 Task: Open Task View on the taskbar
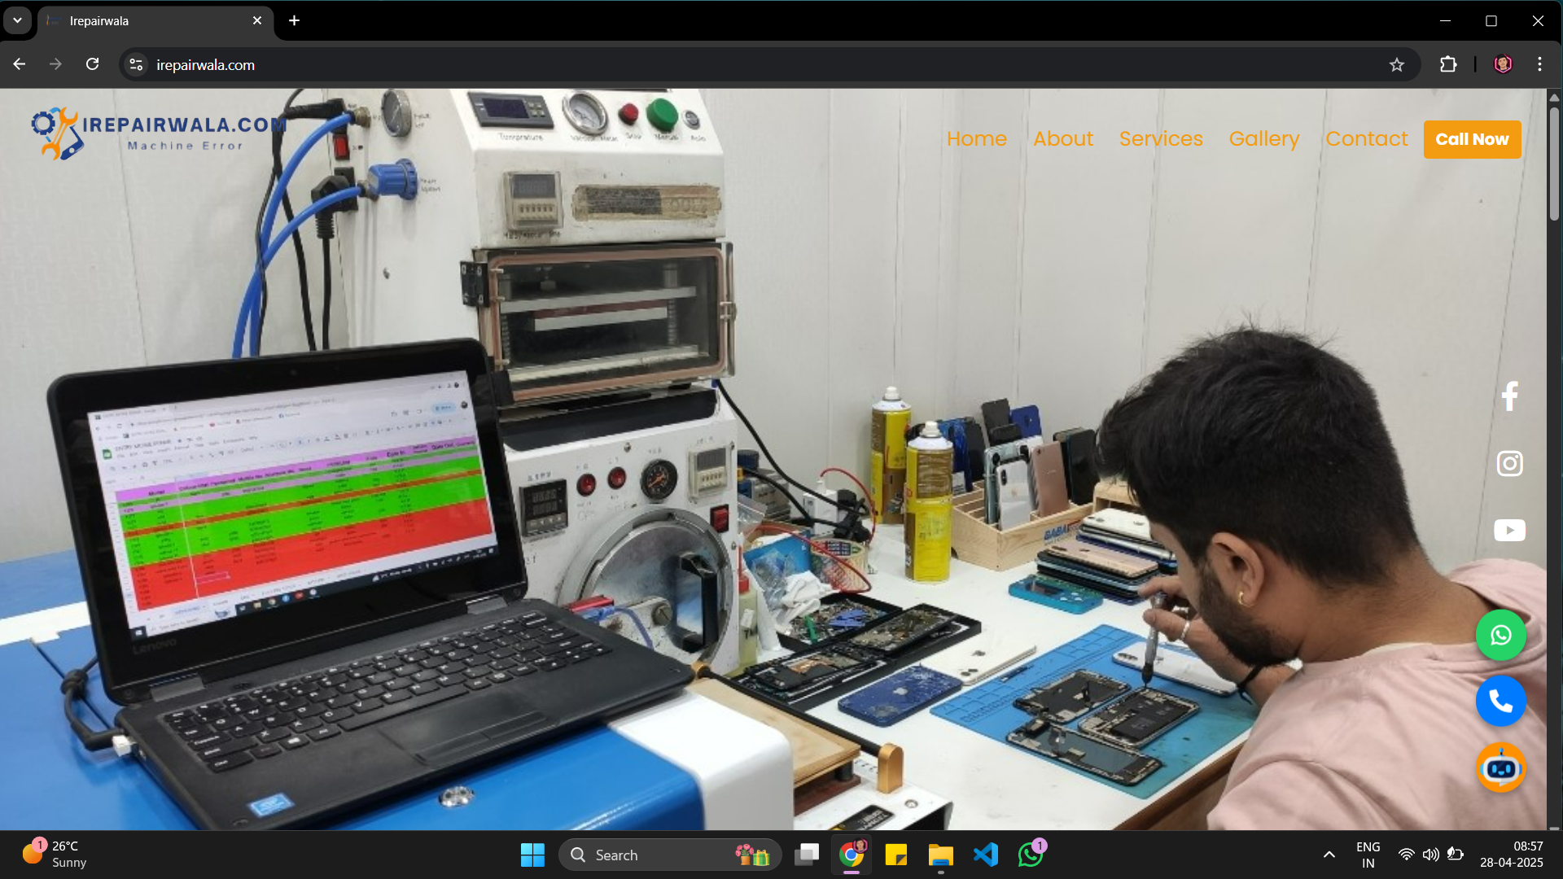pos(807,855)
